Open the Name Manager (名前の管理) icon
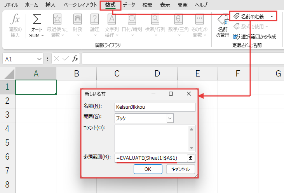Image resolution: width=284 pixels, height=193 pixels. coord(223,19)
